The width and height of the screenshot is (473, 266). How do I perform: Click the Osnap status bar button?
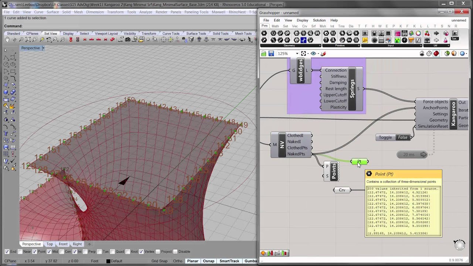coord(208,261)
